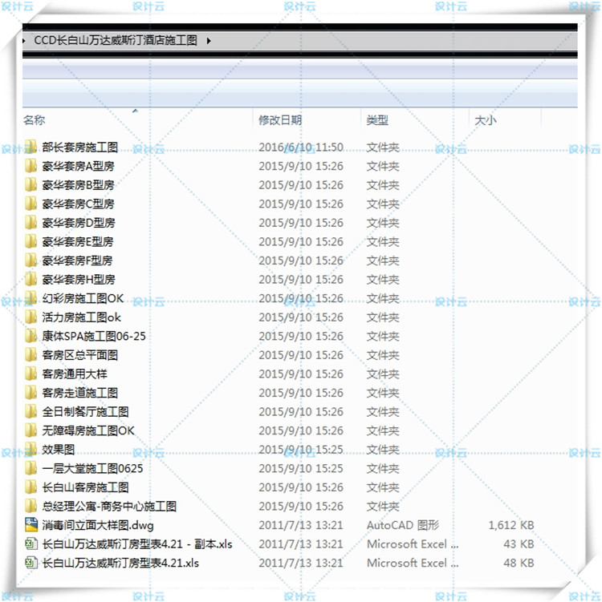Click the folder icon for 全日制餐厅施工图
The width and height of the screenshot is (602, 602).
tap(31, 411)
